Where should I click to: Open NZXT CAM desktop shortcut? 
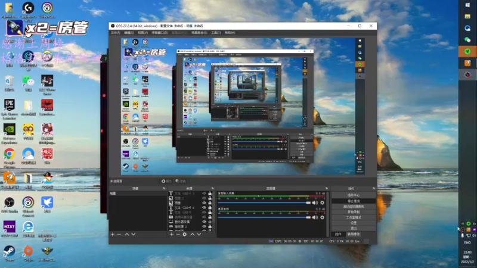click(10, 229)
